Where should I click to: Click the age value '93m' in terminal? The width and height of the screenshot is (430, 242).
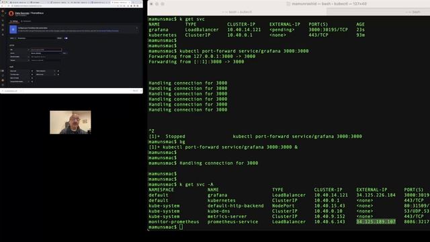[361, 35]
